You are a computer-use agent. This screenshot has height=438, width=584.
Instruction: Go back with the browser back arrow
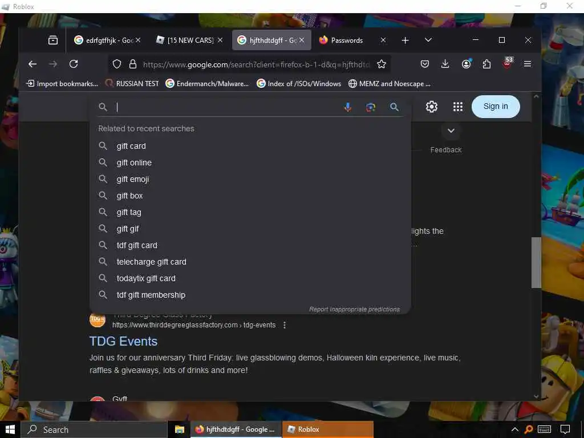click(x=33, y=64)
